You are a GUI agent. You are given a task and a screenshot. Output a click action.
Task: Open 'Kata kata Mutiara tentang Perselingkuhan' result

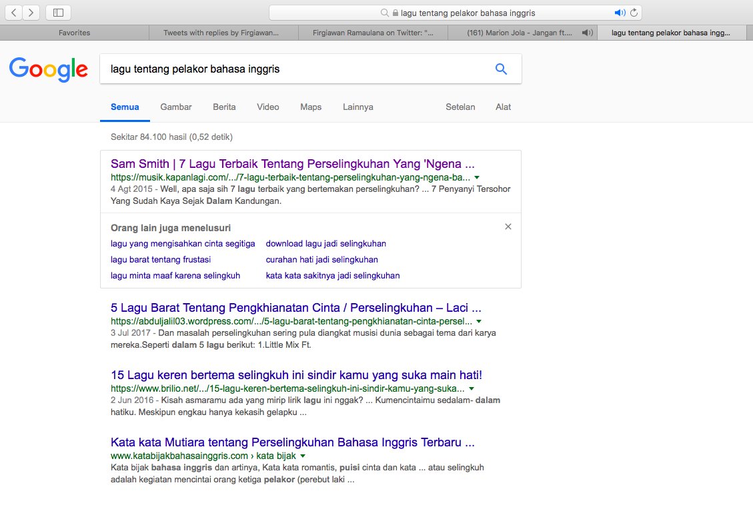pyautogui.click(x=292, y=442)
